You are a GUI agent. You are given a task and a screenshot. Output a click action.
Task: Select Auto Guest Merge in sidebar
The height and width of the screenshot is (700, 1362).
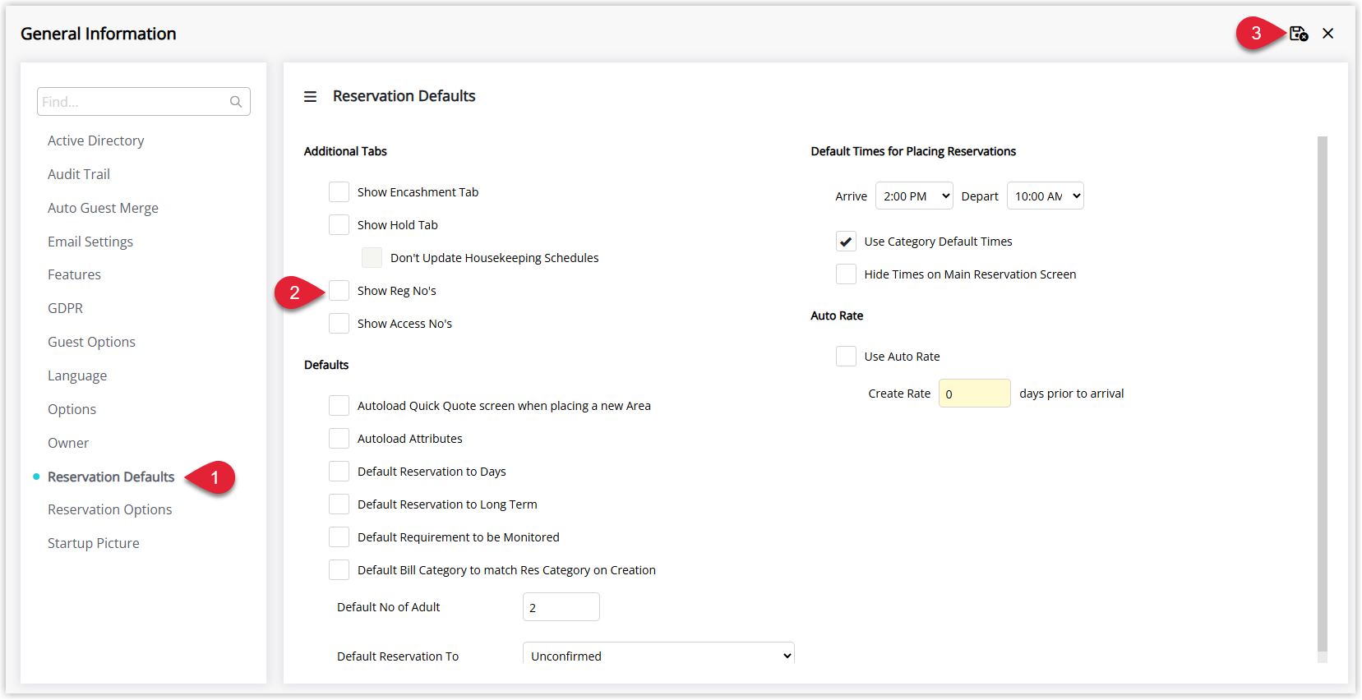click(x=103, y=208)
